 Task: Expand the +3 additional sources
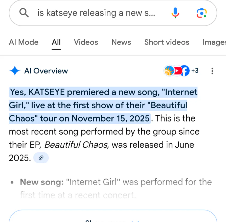[195, 71]
